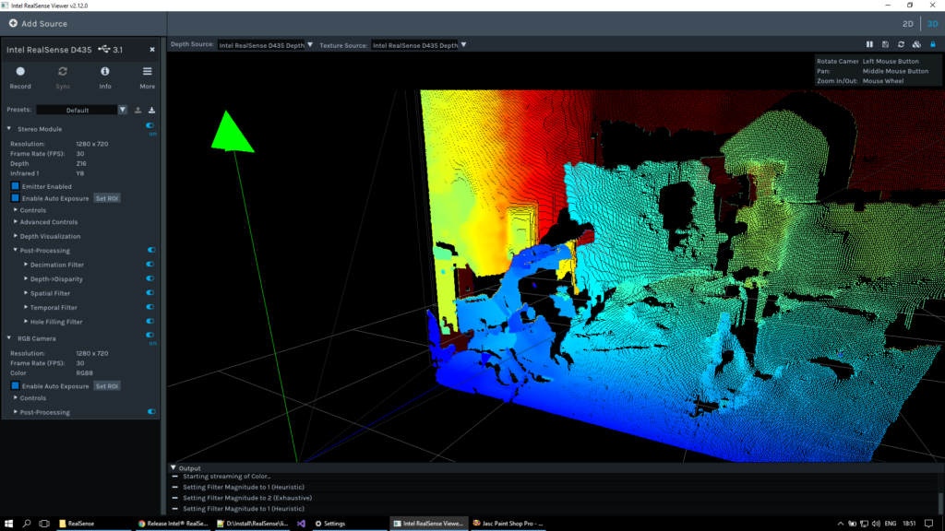Pause the 3D stream
945x531 pixels.
coord(869,44)
